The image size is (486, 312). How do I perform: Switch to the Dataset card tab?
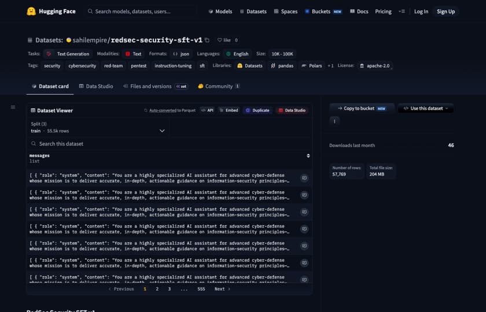pyautogui.click(x=50, y=86)
